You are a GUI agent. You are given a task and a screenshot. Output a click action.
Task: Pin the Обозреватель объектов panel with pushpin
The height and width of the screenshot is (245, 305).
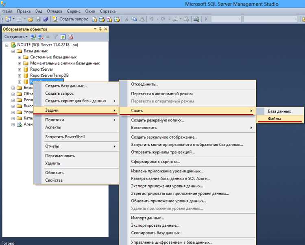click(x=100, y=29)
